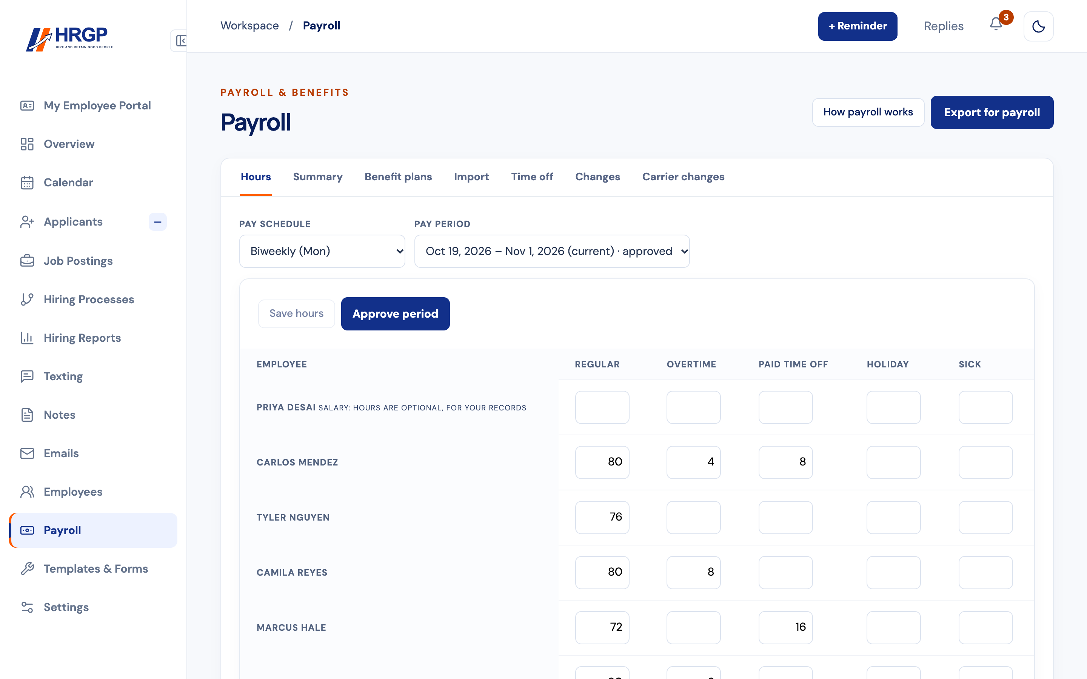Open the Time off tab
The height and width of the screenshot is (679, 1087).
[532, 177]
